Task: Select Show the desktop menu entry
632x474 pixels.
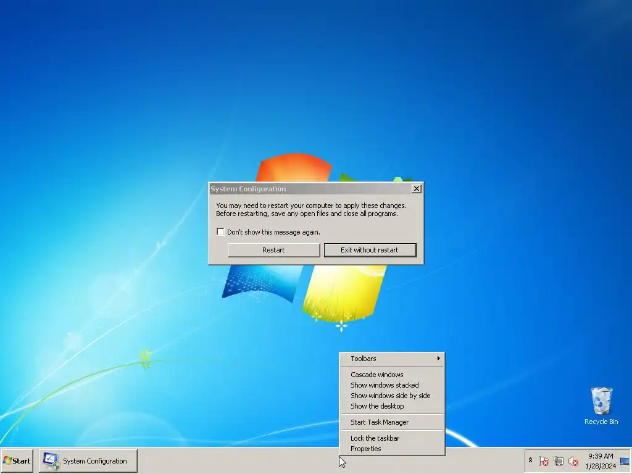Action: (392, 406)
